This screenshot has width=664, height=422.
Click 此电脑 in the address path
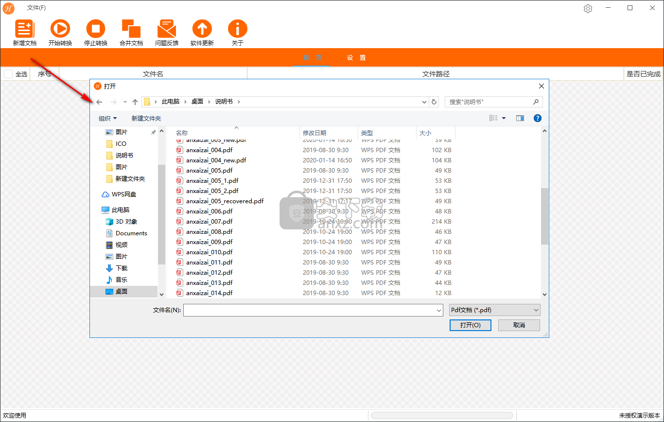[171, 102]
